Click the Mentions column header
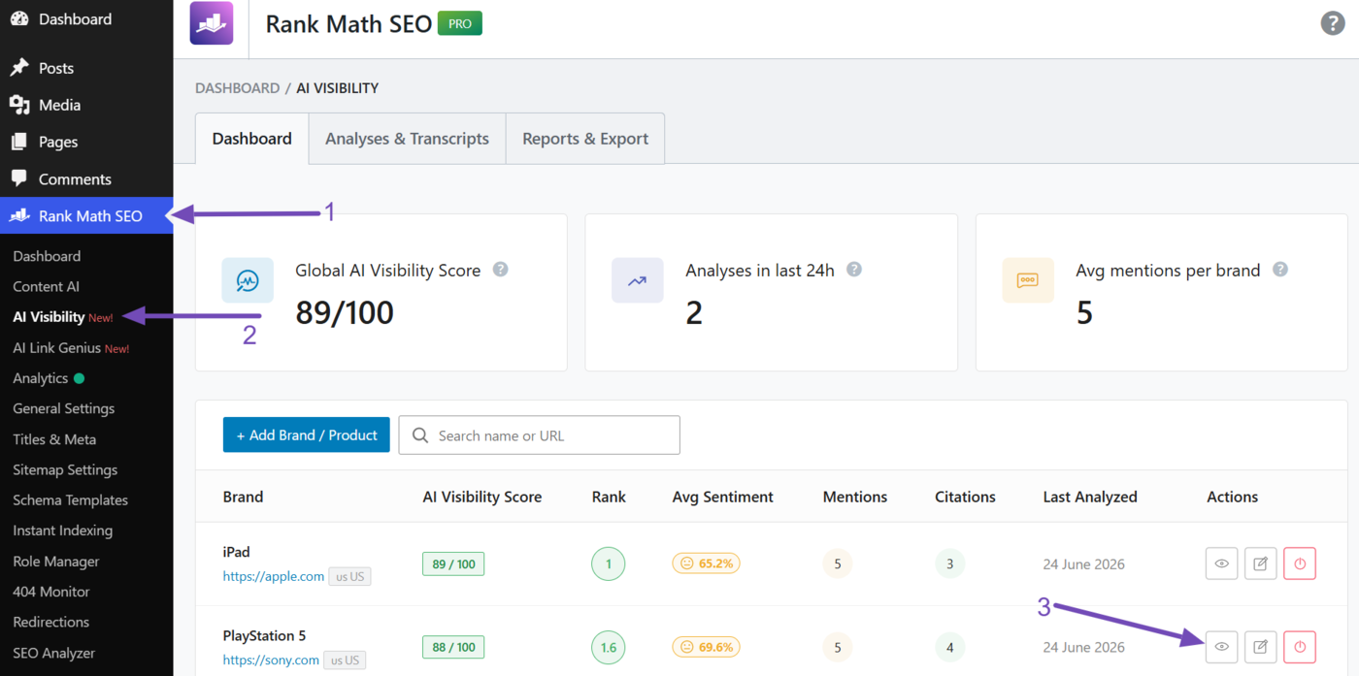 pyautogui.click(x=855, y=497)
